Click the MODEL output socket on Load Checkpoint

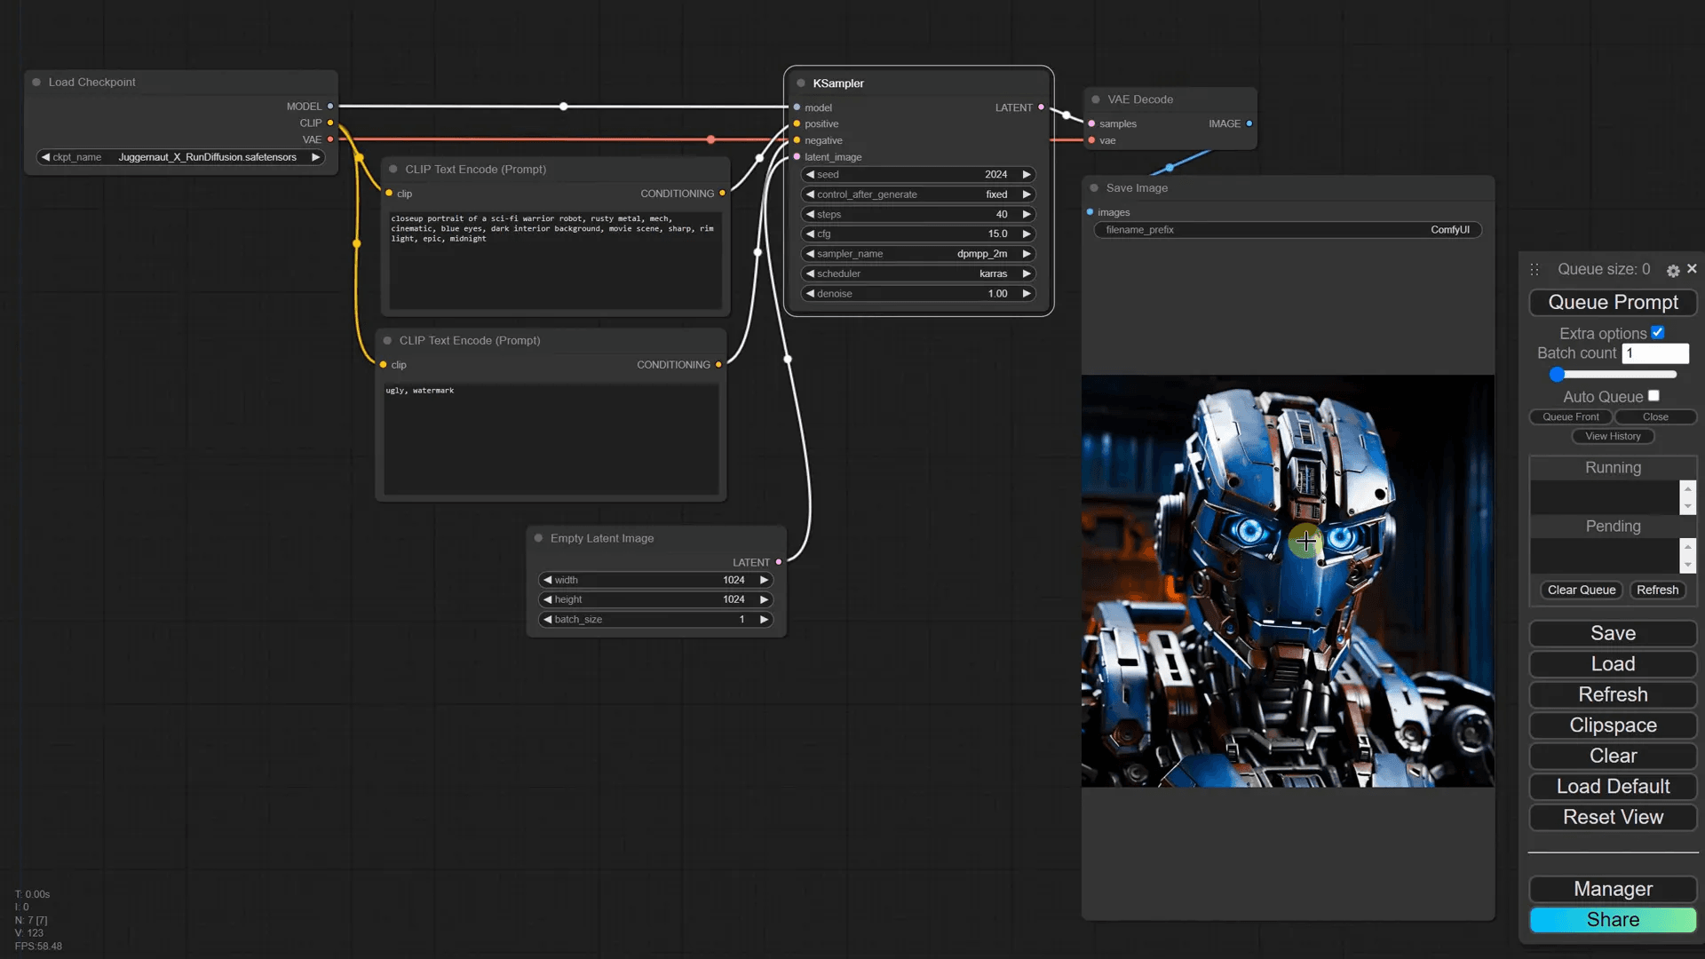pos(330,107)
